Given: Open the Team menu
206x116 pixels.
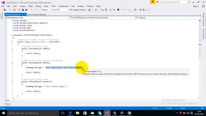Looking at the screenshot, I should (46, 6).
